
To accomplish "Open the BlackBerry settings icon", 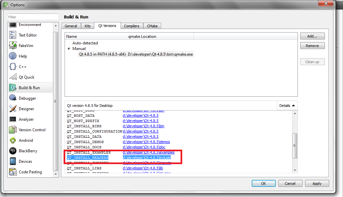I will 13,151.
